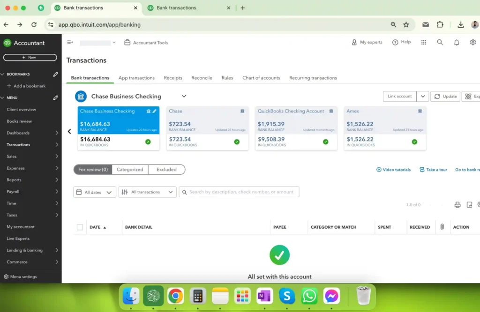480x312 pixels.
Task: Open My experts
Action: 367,42
